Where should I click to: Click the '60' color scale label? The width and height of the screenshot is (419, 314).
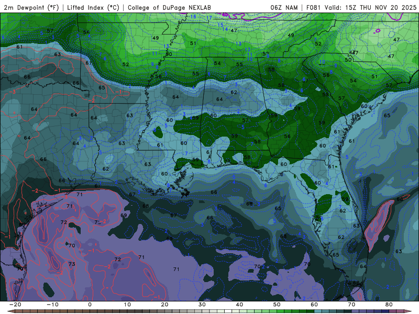(314, 305)
